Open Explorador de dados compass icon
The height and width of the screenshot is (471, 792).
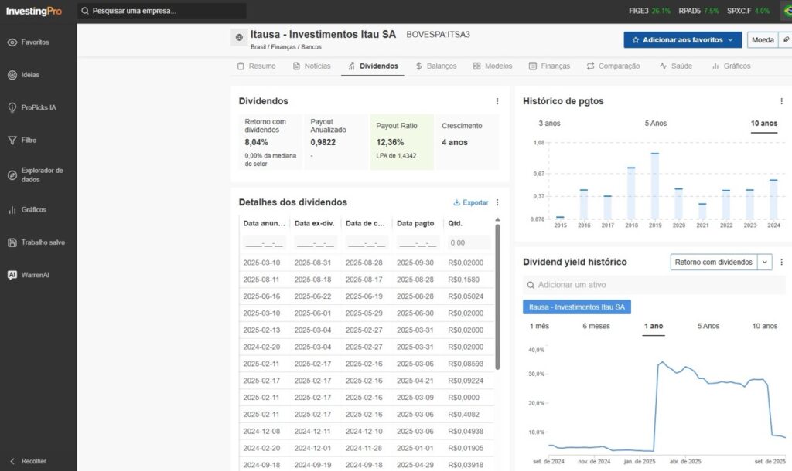(12, 175)
